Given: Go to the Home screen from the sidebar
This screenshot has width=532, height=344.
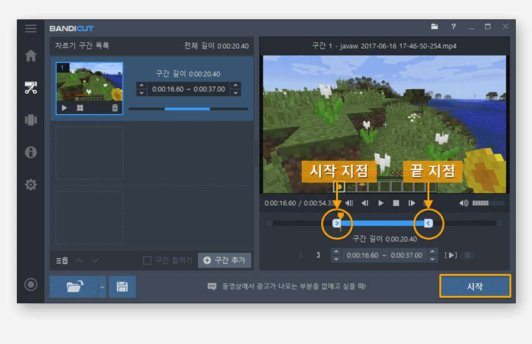Looking at the screenshot, I should 31,56.
